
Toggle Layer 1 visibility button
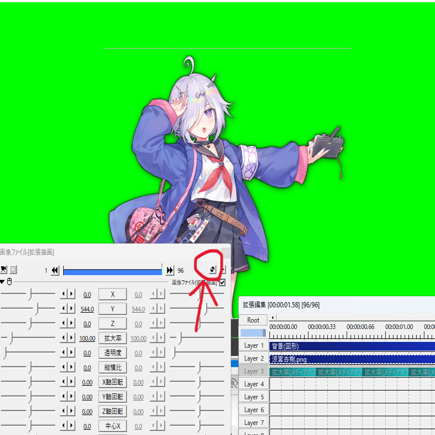(x=254, y=345)
